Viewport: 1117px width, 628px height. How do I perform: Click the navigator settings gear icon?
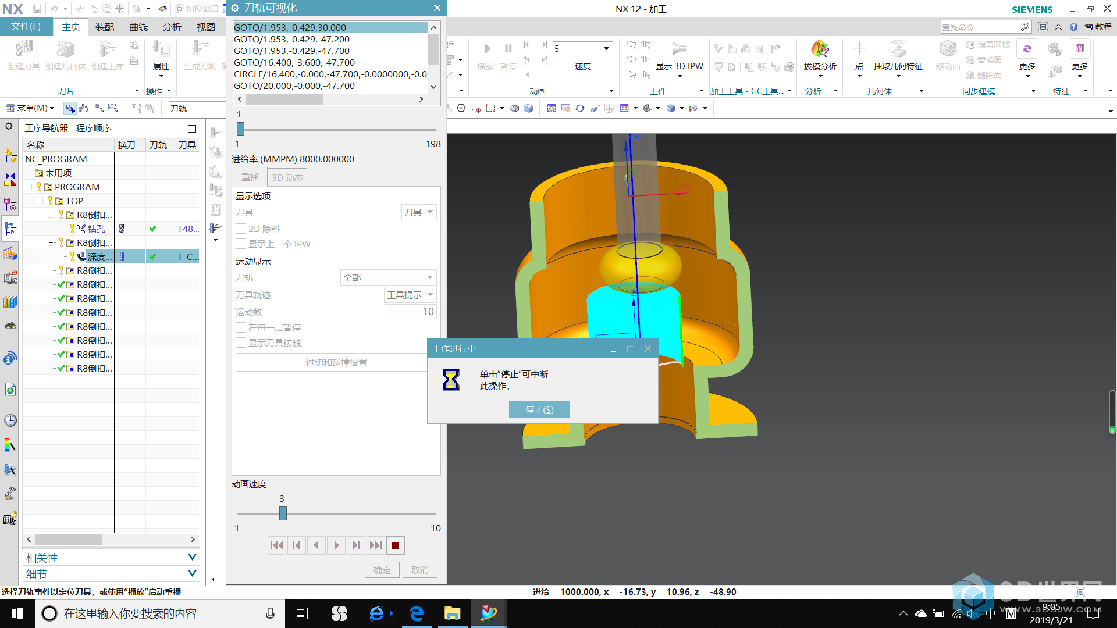coord(9,126)
